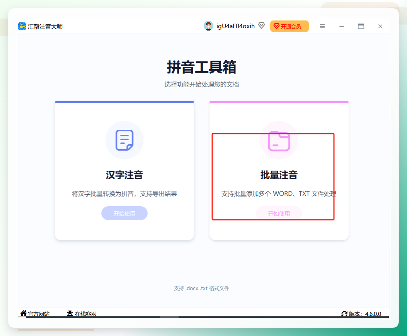
Task: Click the 支持批量添加多个 WORD、TXT description
Action: 279,194
